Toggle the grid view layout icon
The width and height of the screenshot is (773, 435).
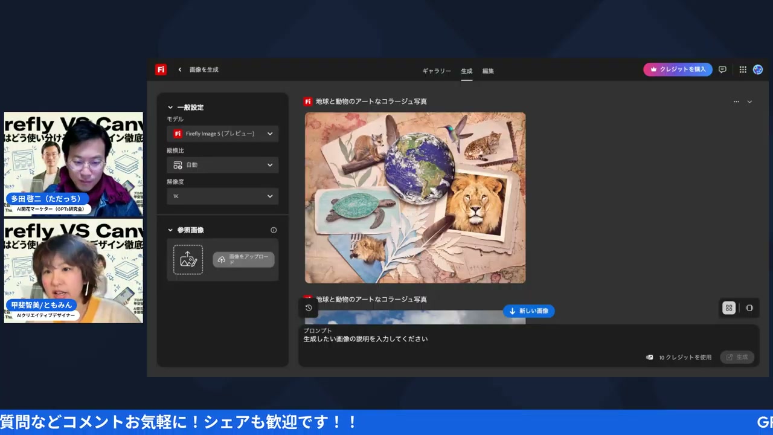point(729,308)
